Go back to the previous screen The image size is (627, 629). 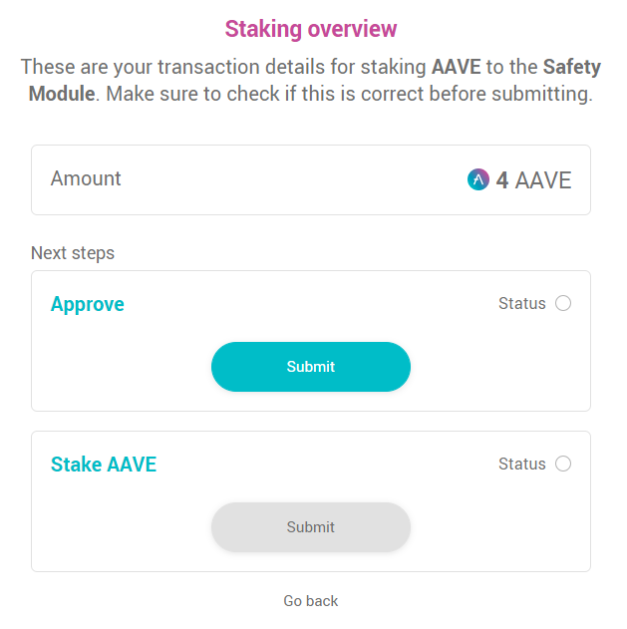[x=311, y=601]
